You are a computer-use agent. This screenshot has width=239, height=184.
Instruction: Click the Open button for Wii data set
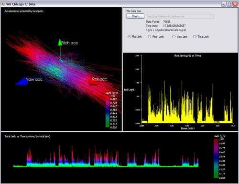[x=135, y=16]
